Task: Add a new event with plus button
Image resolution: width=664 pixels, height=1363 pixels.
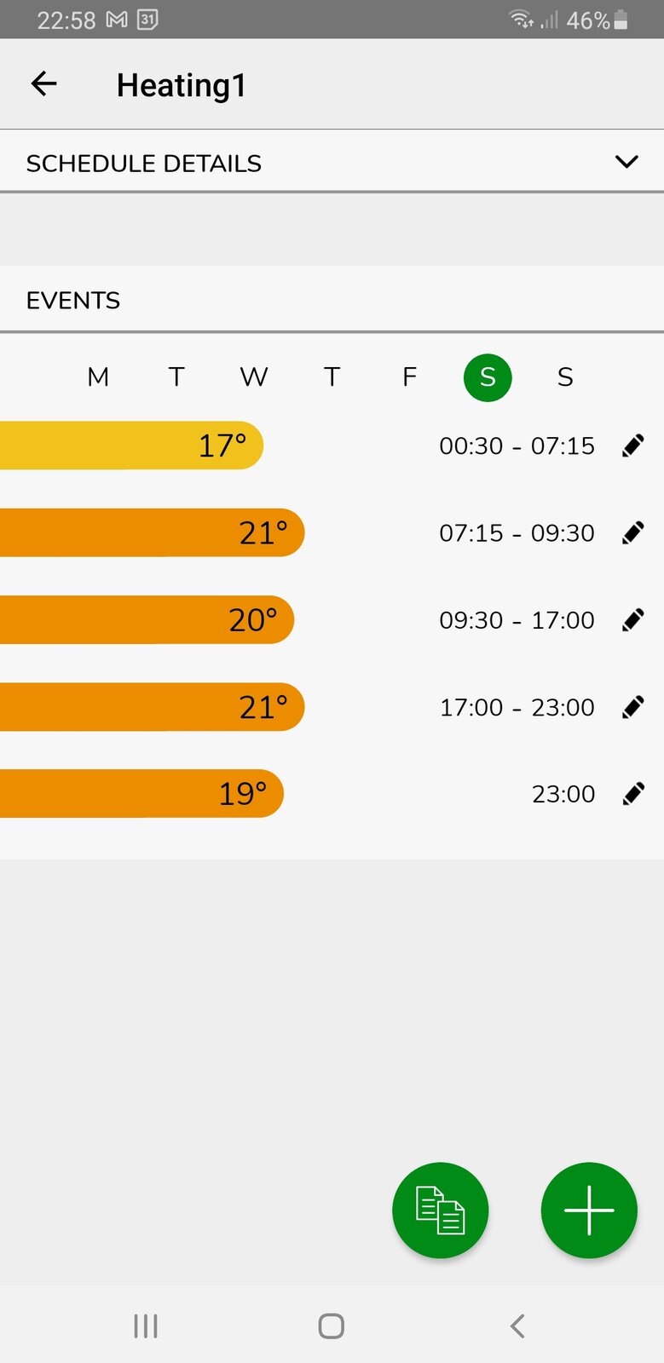Action: (x=589, y=1210)
